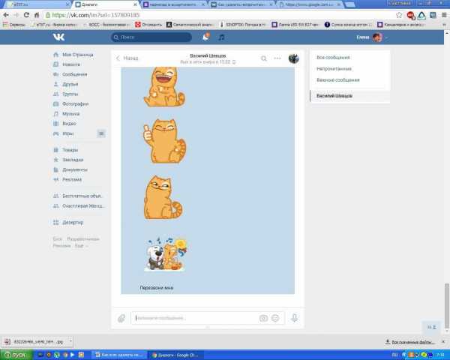450x360 pixels.
Task: Show all downloads link in download bar
Action: pyautogui.click(x=410, y=342)
